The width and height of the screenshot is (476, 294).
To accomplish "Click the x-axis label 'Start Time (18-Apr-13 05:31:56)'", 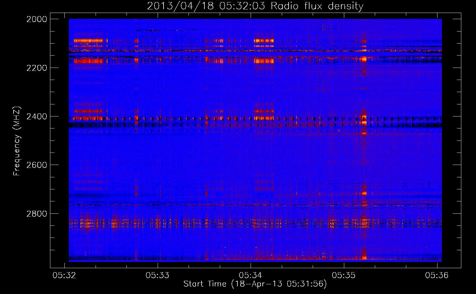I will (x=255, y=284).
